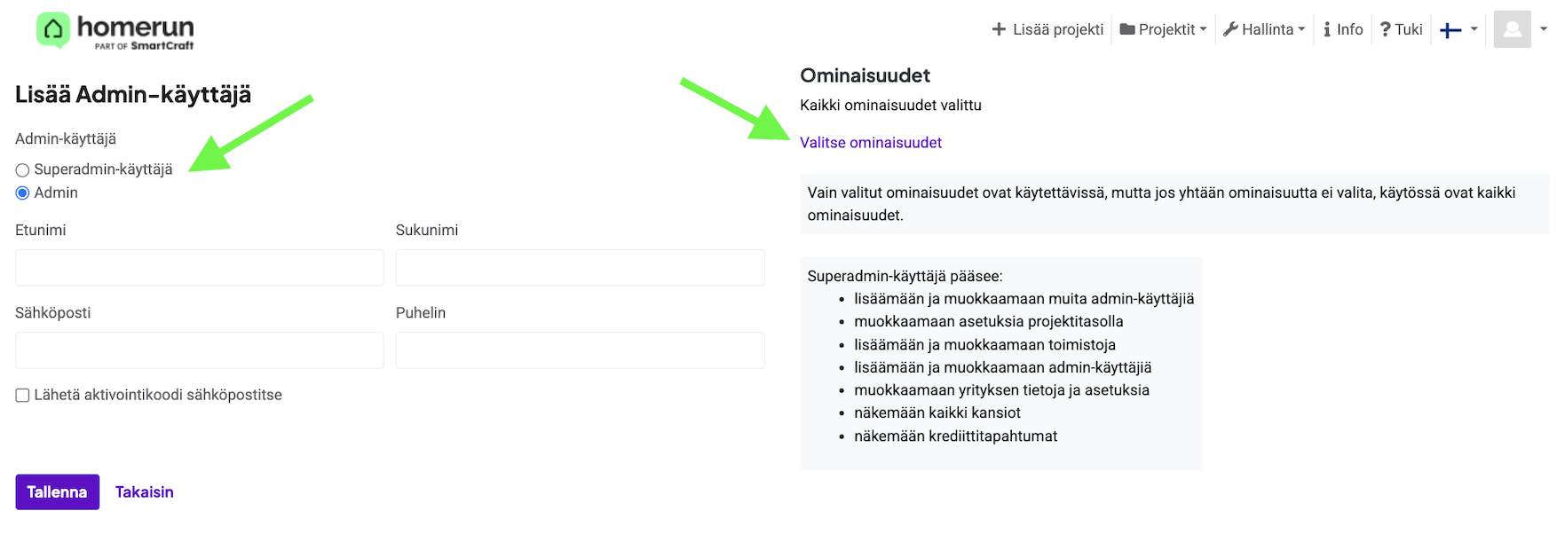
Task: Click the Finnish flag language icon
Action: 1450,30
